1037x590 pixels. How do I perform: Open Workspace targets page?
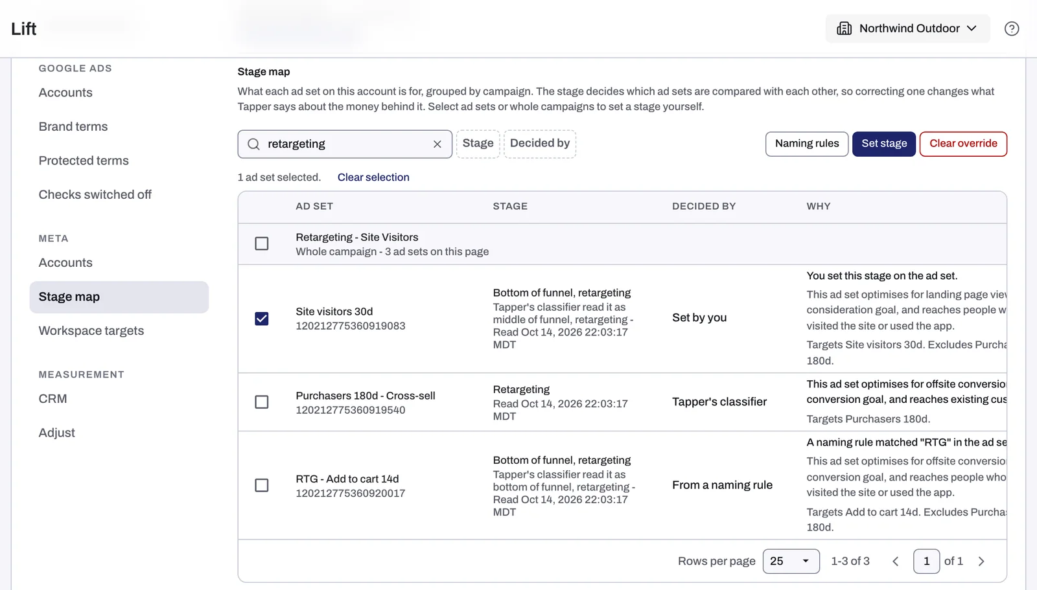point(91,331)
